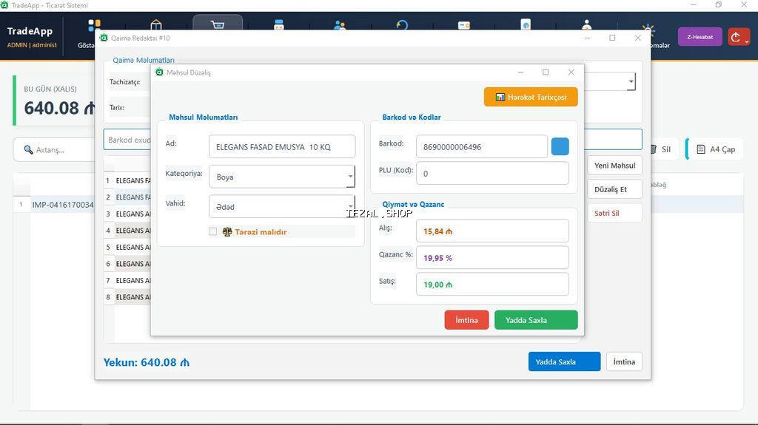Click Barkod oxud field in Qaimə window
The height and width of the screenshot is (425, 758).
click(x=127, y=140)
